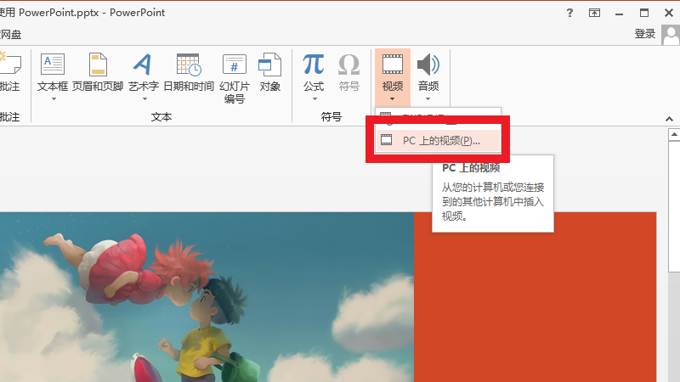The height and width of the screenshot is (382, 680).
Task: Insert 日期和时间 date and time
Action: (x=188, y=65)
